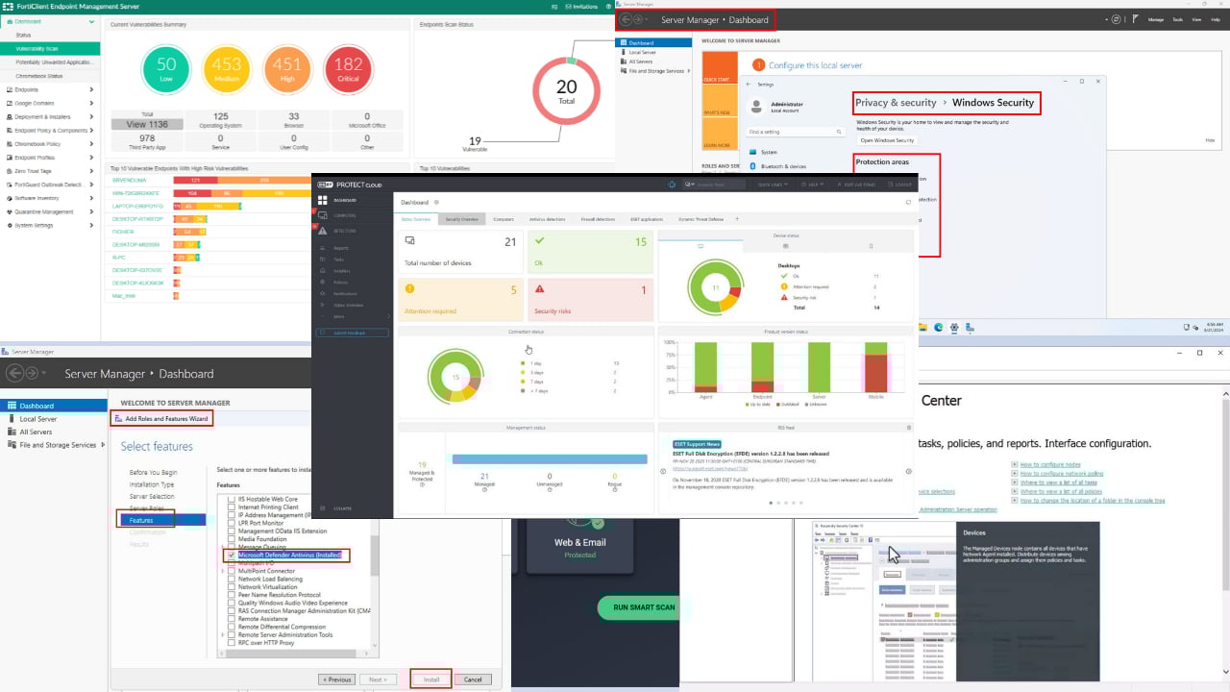The image size is (1230, 692).
Task: Open the QUICK LINKS dropdown
Action: click(772, 185)
